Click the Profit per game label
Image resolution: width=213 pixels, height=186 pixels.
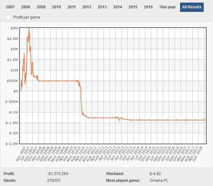[27, 17]
